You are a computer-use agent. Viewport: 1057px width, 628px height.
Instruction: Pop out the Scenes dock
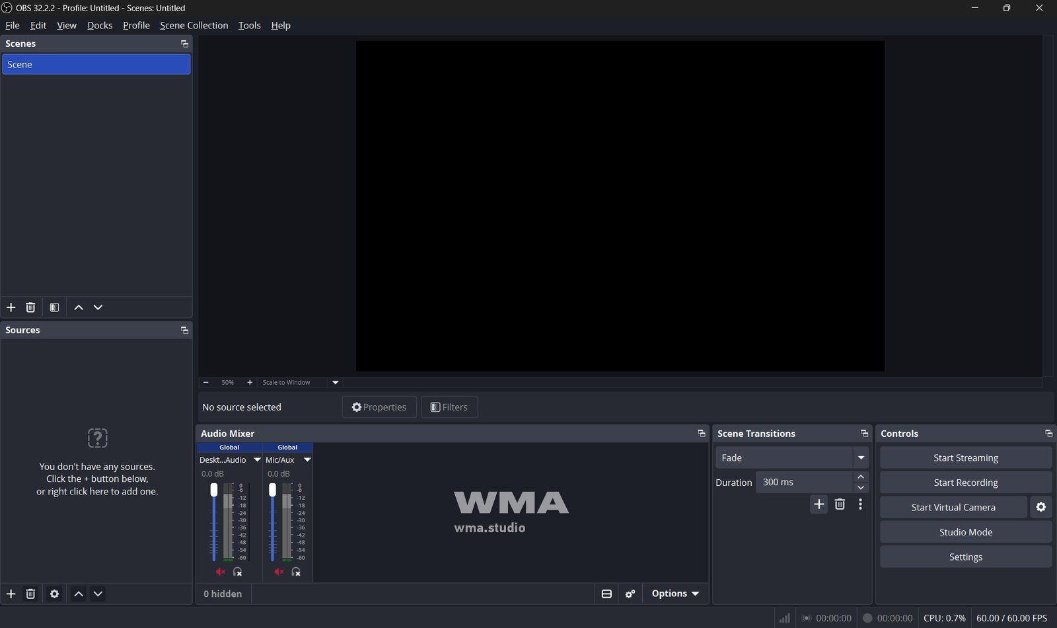tap(184, 44)
